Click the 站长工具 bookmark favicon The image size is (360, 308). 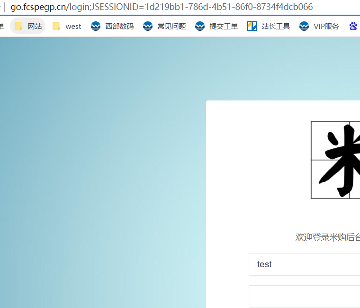pyautogui.click(x=252, y=26)
